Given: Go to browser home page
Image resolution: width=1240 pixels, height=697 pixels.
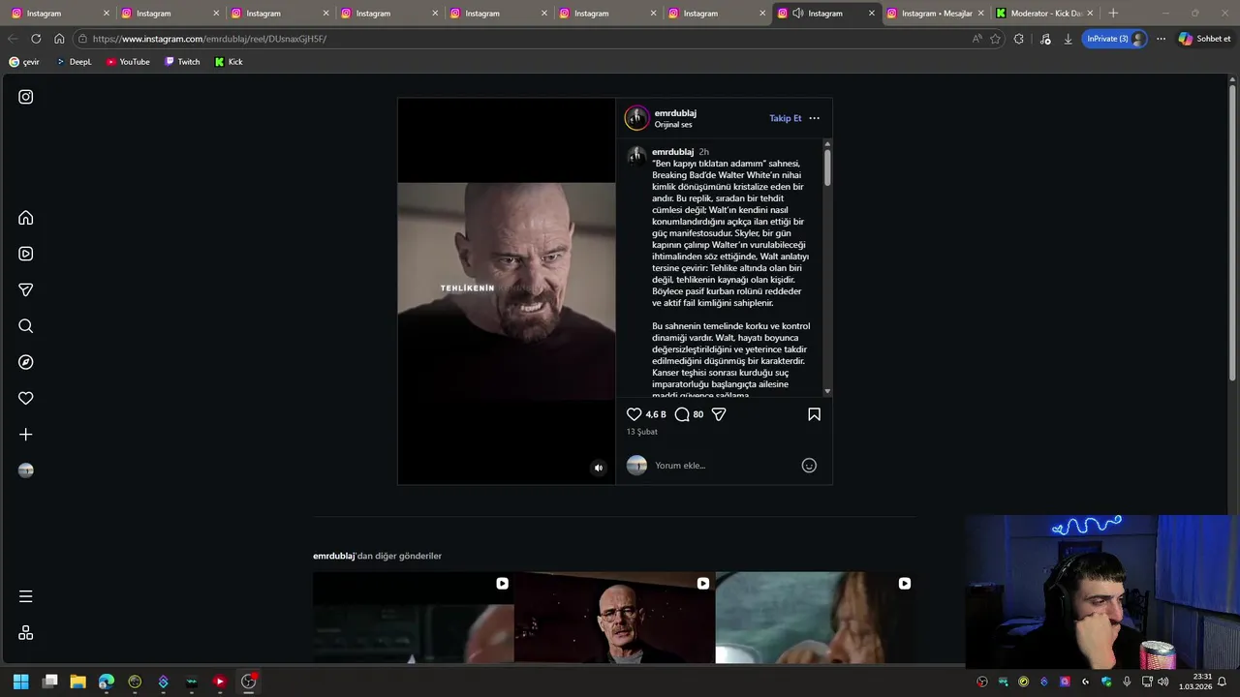Looking at the screenshot, I should [x=59, y=39].
